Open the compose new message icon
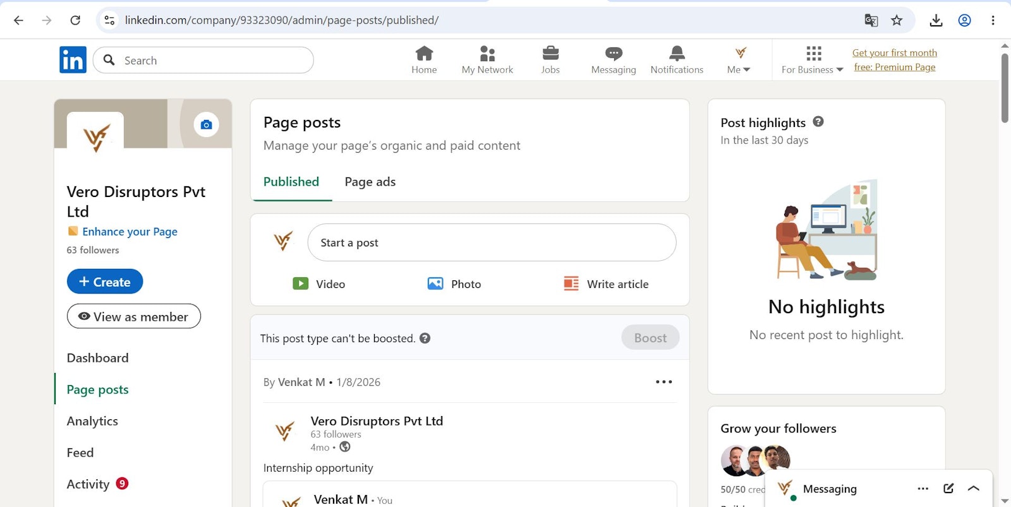 point(948,488)
